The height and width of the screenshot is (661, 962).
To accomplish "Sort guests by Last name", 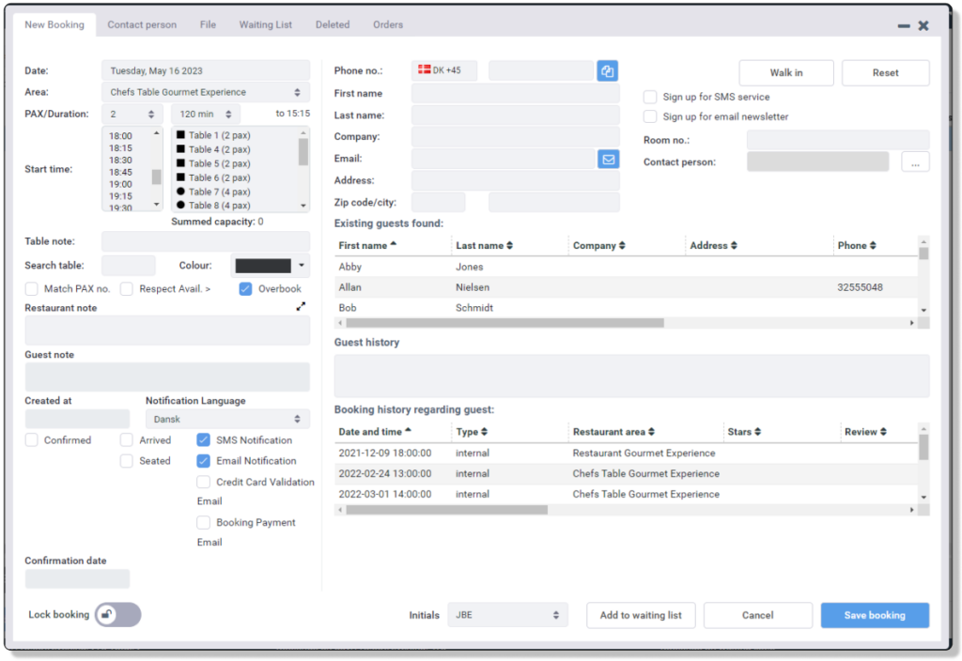I will (x=509, y=245).
